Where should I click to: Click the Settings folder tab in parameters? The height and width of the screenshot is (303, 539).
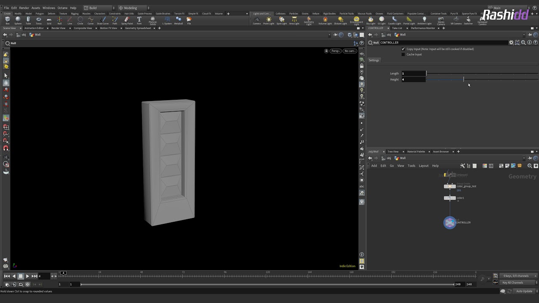[x=374, y=60]
